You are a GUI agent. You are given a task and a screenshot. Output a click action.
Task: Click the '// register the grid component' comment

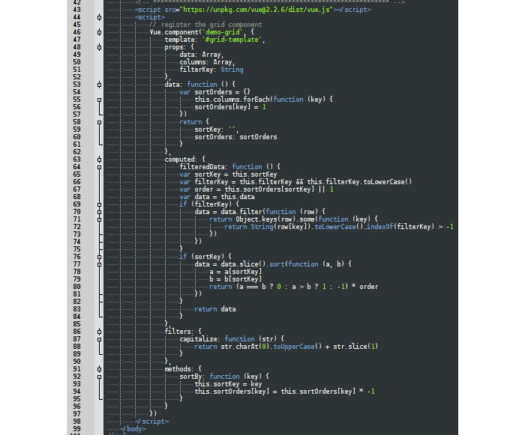[x=205, y=25]
